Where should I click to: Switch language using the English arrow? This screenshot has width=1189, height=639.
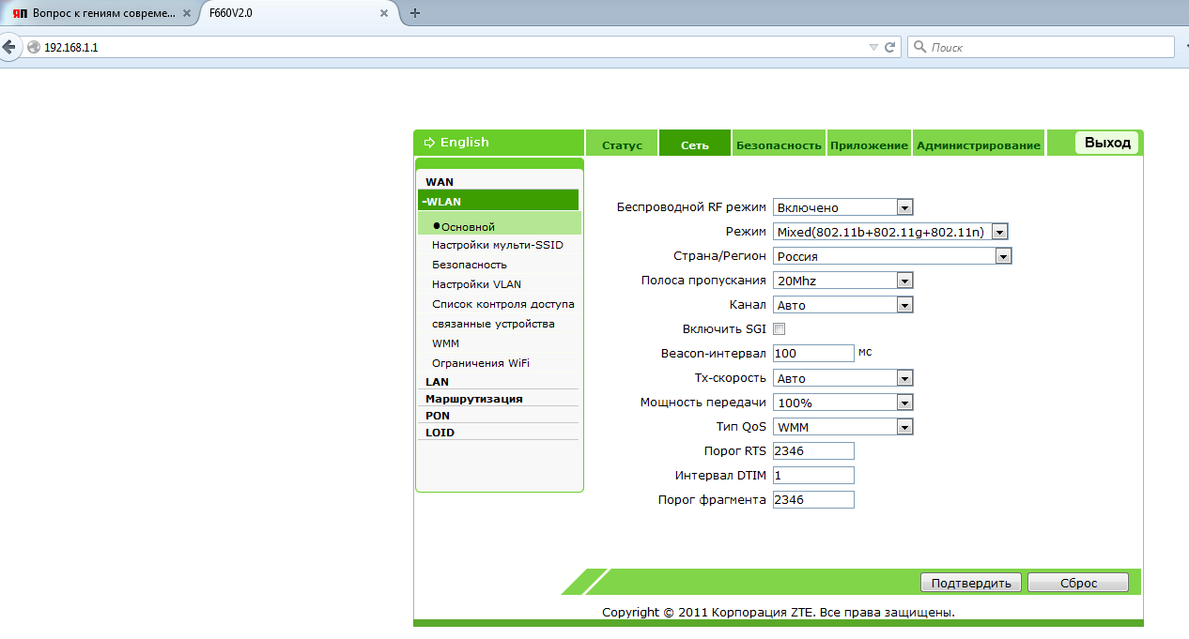[430, 143]
